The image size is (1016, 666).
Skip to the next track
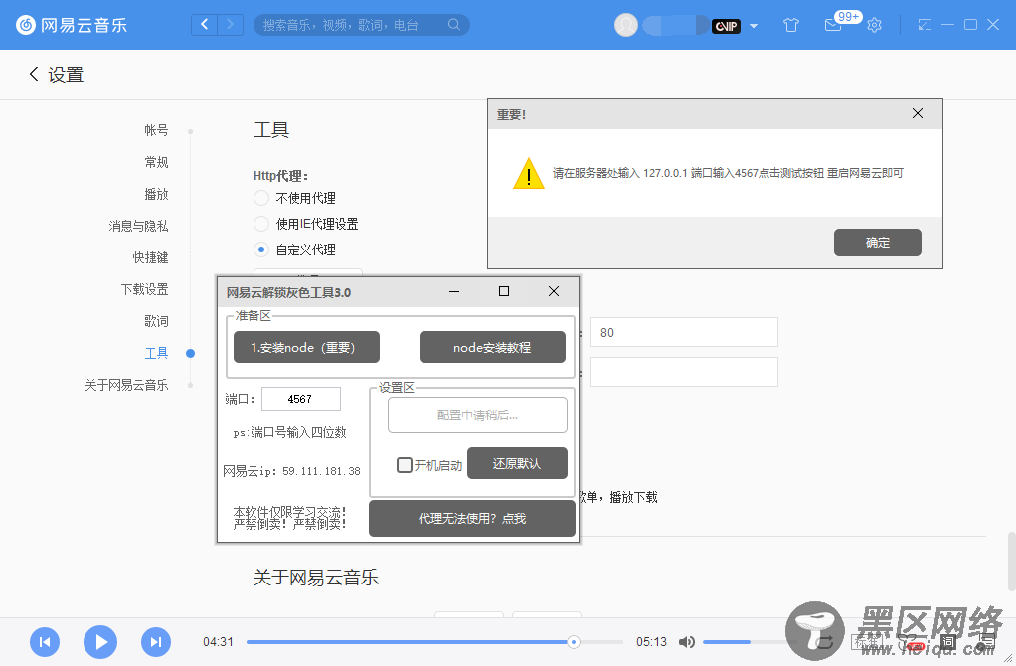pyautogui.click(x=156, y=642)
